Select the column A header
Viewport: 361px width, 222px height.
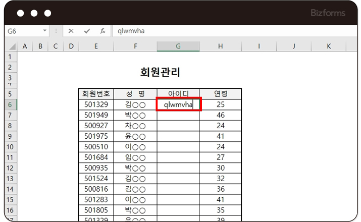25,46
